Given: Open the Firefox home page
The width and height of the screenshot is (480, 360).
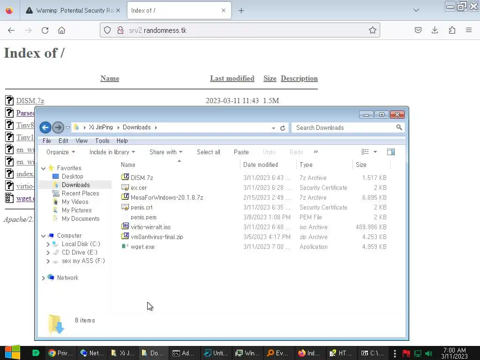Looking at the screenshot, I should pyautogui.click(x=61, y=30).
